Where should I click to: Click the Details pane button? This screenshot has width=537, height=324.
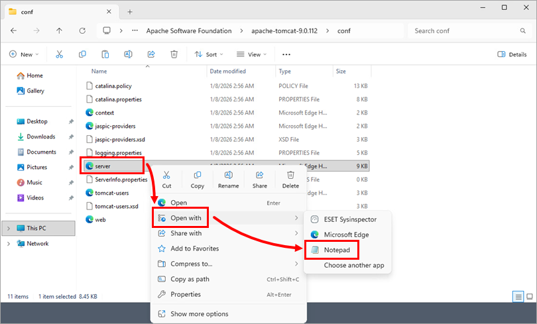coord(512,54)
